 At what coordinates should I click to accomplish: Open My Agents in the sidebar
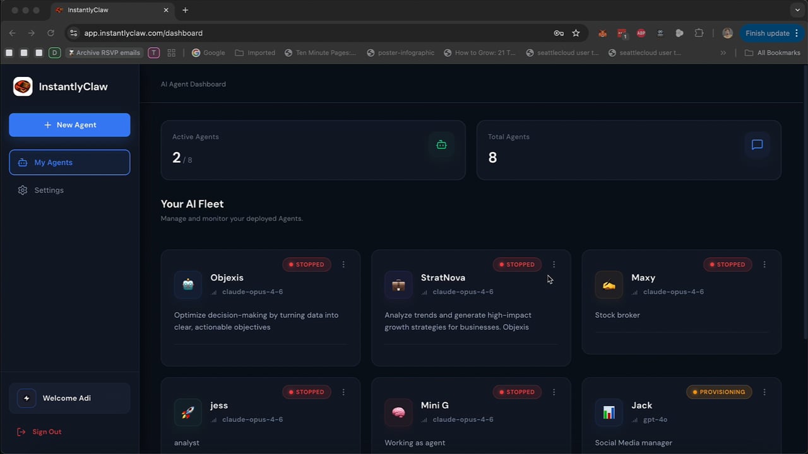(x=69, y=162)
